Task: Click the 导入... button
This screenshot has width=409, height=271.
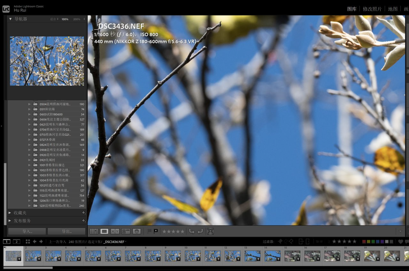Action: [x=27, y=231]
